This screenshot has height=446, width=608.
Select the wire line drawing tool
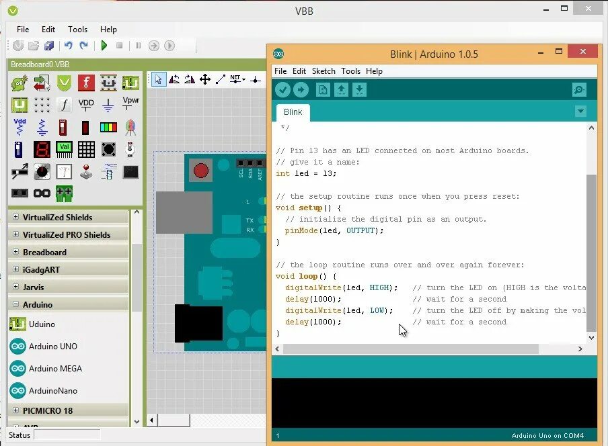[220, 79]
